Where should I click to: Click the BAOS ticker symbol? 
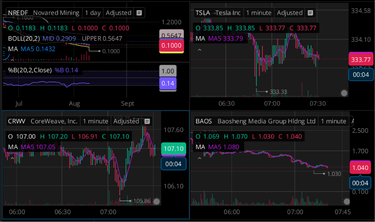tap(204, 121)
